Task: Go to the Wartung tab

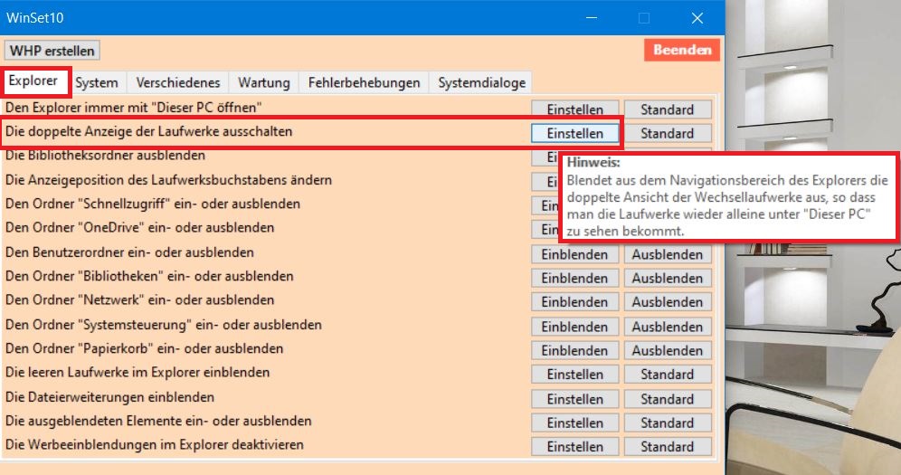Action: point(264,82)
